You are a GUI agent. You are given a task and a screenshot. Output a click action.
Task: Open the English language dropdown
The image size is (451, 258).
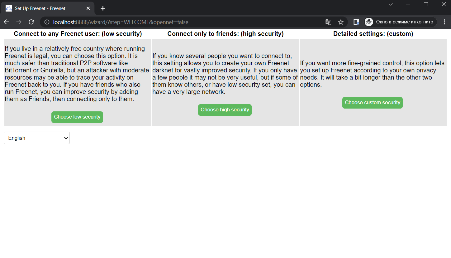pos(37,138)
